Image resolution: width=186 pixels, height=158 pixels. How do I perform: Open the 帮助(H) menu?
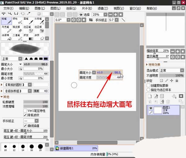coord(152,8)
